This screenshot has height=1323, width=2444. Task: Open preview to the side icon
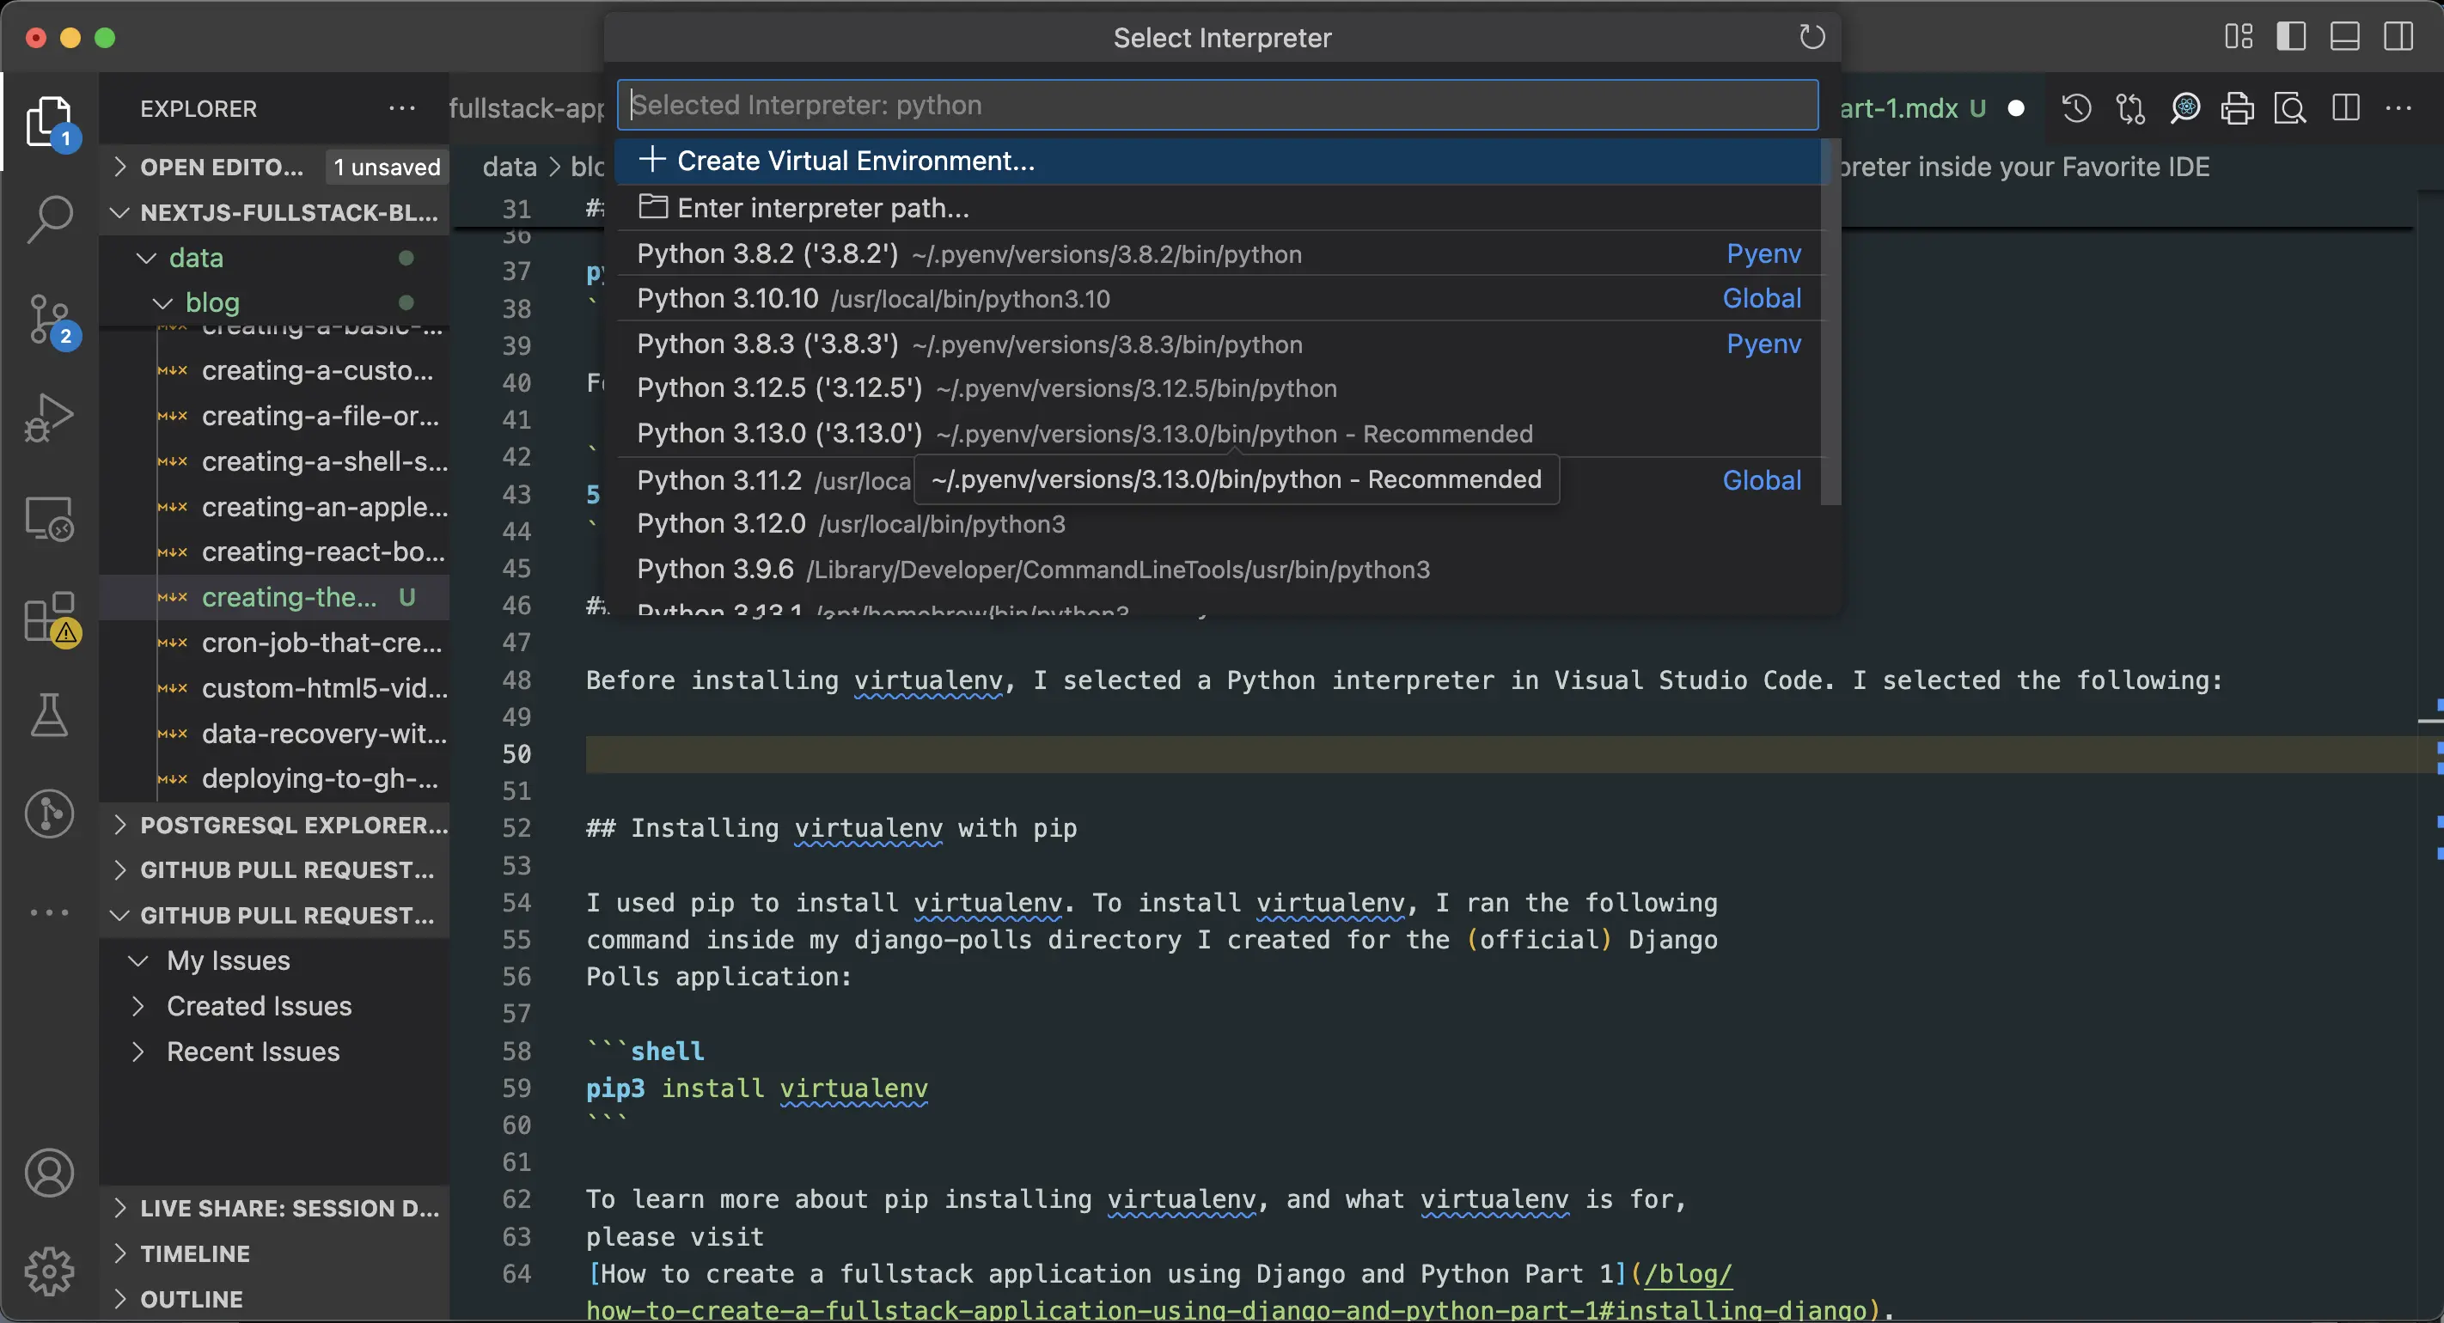pos(2290,108)
